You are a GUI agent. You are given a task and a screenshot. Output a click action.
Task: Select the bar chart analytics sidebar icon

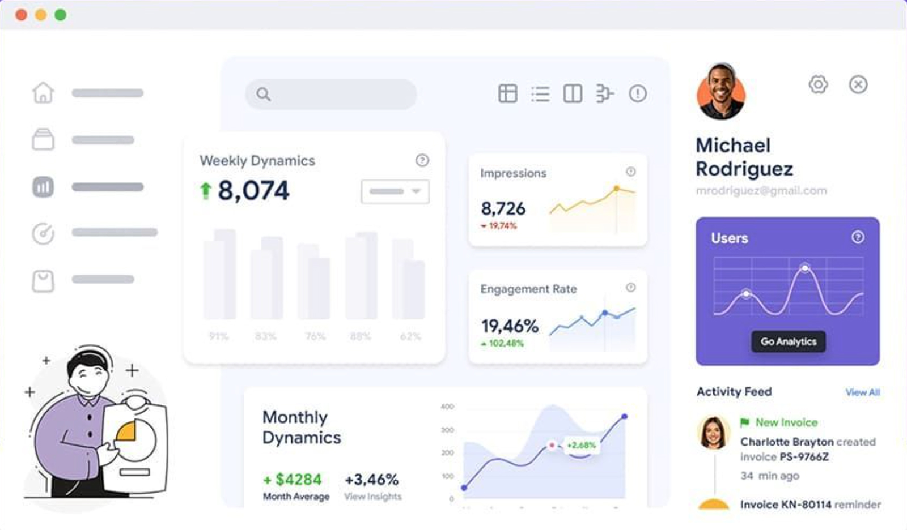coord(43,187)
